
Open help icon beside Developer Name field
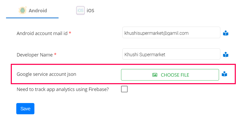coord(226,55)
